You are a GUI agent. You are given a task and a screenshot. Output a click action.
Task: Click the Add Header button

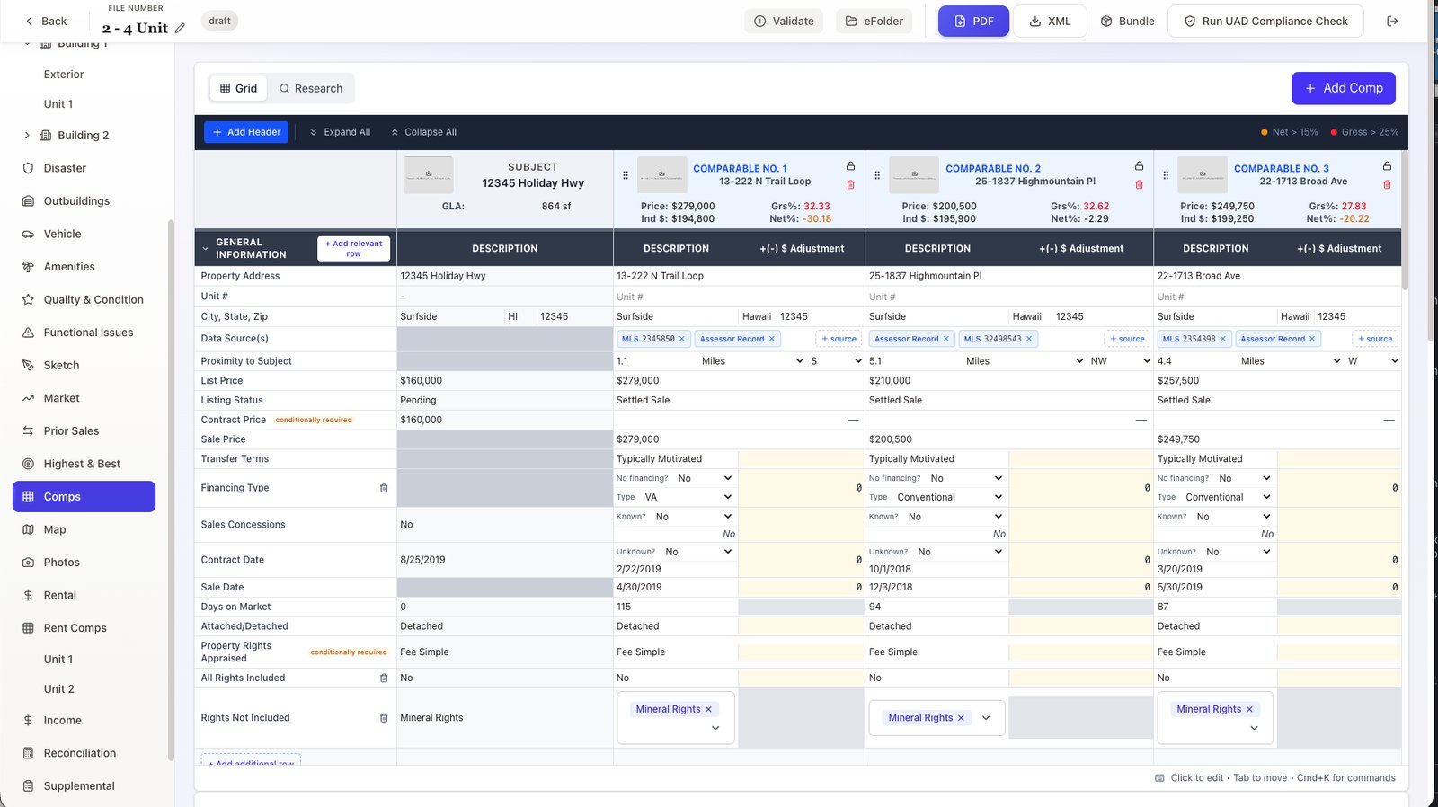click(246, 132)
